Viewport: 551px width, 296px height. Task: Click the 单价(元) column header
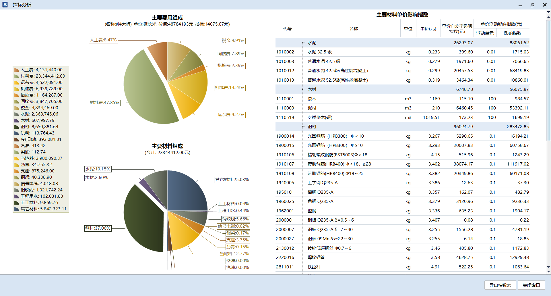coord(428,28)
